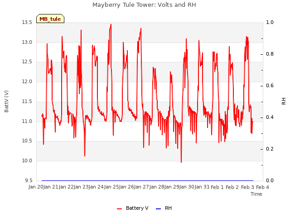
Task: Click the Jan 21 tick label
Action: click(x=51, y=187)
